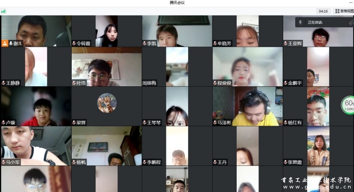Click the muted mic icon beside 马泽彬
This screenshot has height=192, width=354.
coord(215,123)
